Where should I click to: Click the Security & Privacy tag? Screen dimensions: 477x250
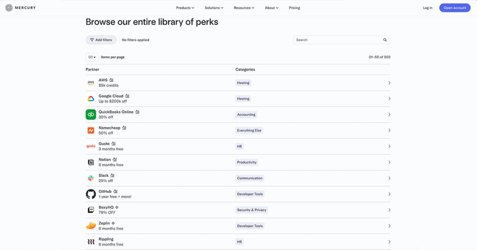coord(252,210)
